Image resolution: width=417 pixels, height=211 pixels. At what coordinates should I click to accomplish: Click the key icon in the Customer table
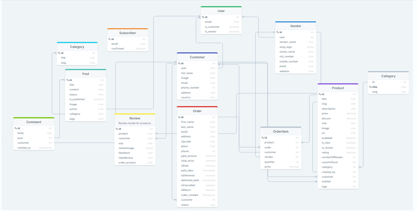tap(179, 63)
